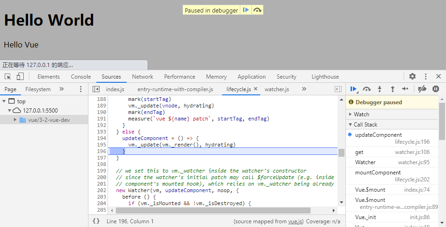Select Vue.$mount index.js:74 frame
446x227 pixels.
click(x=392, y=189)
